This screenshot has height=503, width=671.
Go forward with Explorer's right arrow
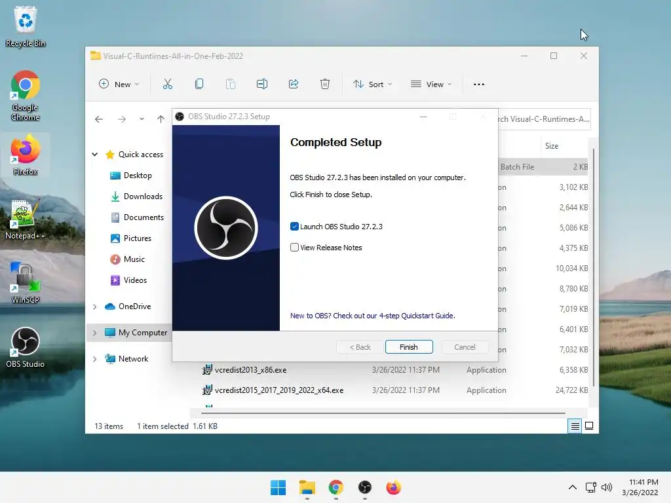122,119
